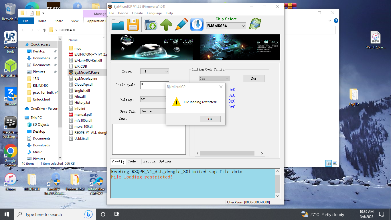
Task: Click the green up arrow toolbar icon
Action: coord(166,25)
